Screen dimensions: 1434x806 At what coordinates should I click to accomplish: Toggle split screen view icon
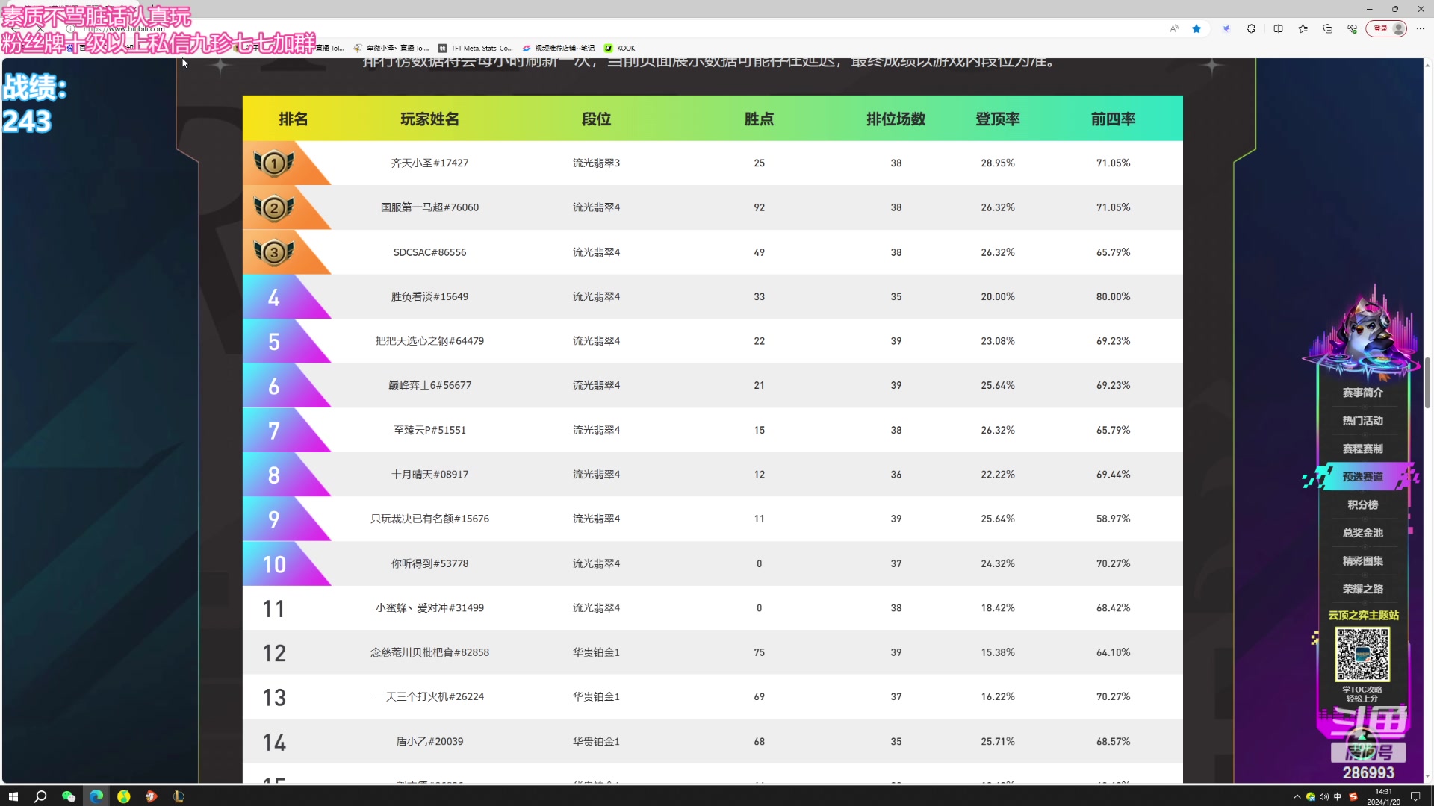1278,28
